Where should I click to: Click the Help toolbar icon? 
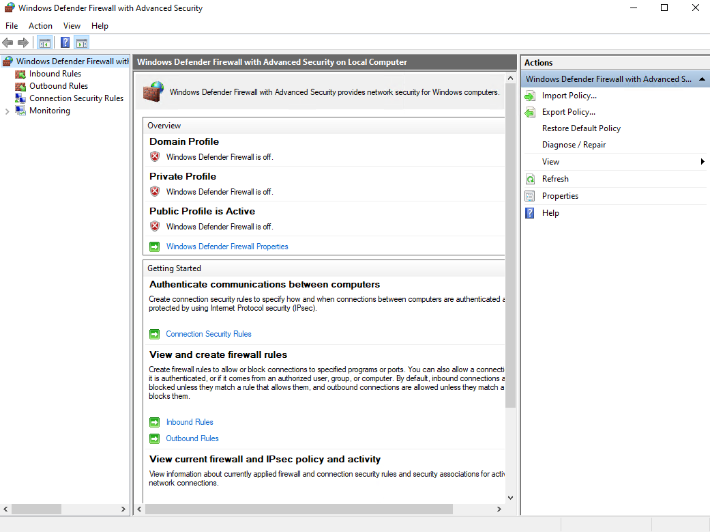coord(63,42)
